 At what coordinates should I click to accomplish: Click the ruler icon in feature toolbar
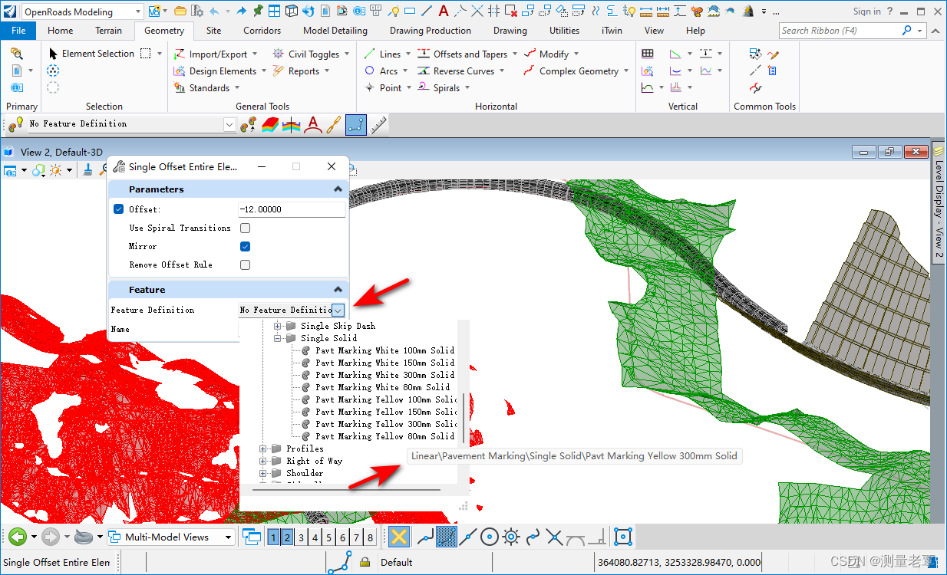pyautogui.click(x=378, y=125)
